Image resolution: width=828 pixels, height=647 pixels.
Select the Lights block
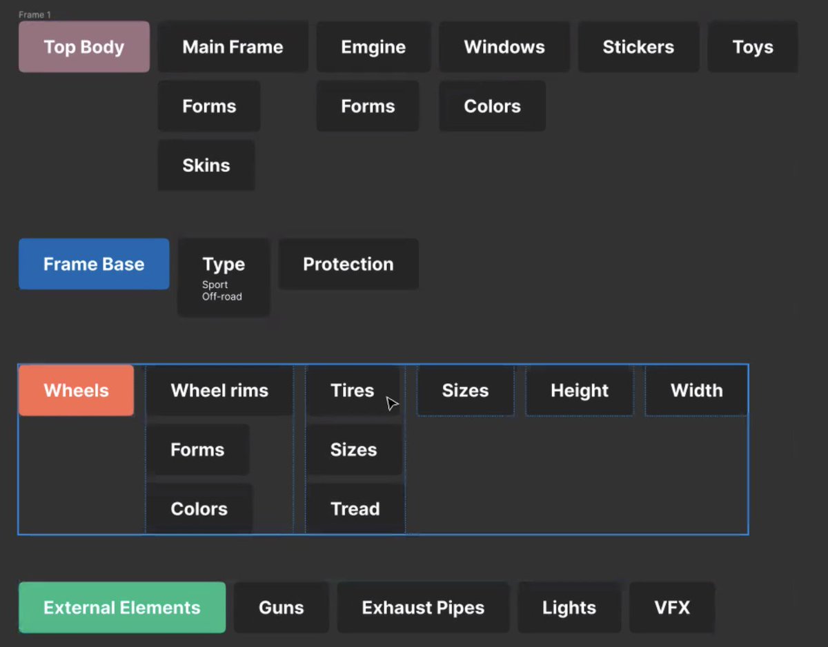[x=569, y=608]
